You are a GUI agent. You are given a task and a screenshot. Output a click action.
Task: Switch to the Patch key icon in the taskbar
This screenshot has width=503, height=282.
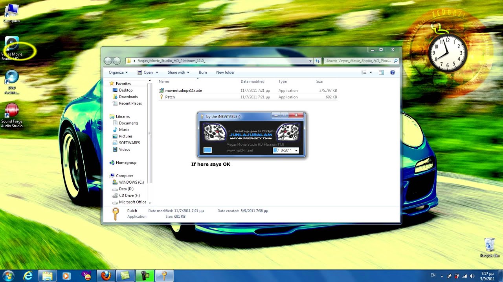[x=164, y=276]
